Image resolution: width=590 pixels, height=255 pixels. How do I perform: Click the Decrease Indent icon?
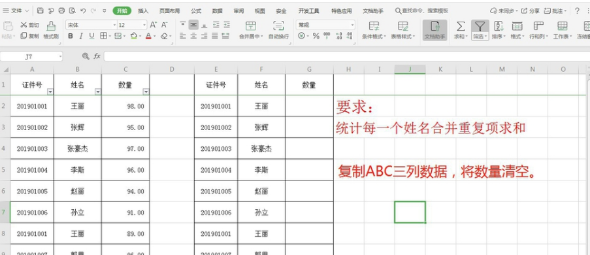pos(216,25)
